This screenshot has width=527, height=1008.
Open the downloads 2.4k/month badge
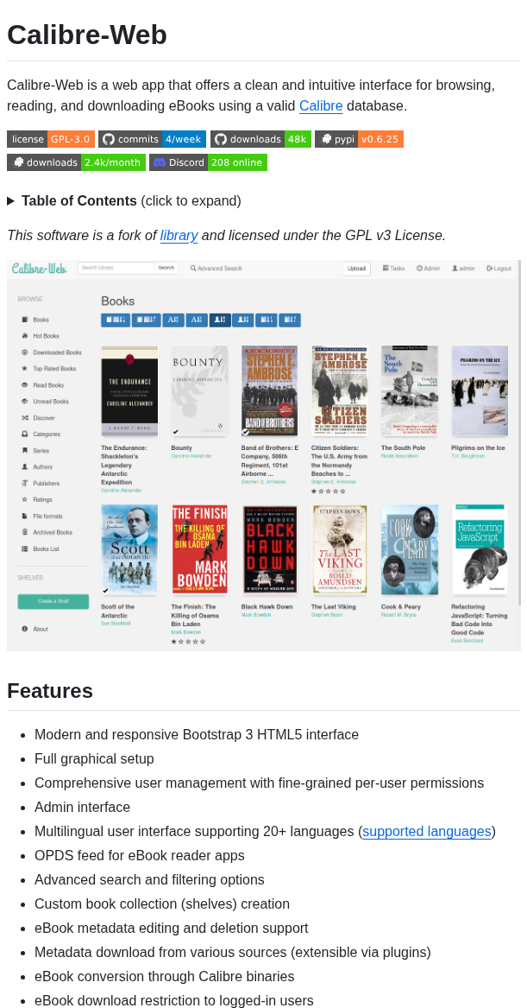coord(77,162)
